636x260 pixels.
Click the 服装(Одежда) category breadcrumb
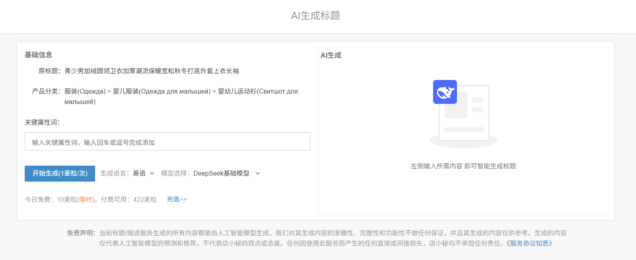click(85, 91)
